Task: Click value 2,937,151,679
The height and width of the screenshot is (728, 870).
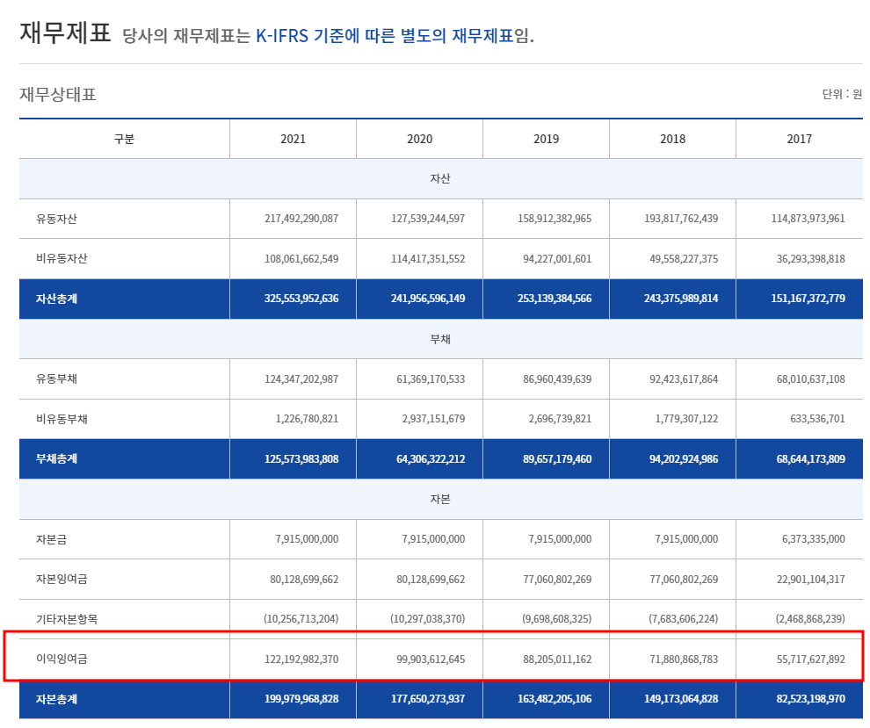Action: [x=433, y=419]
